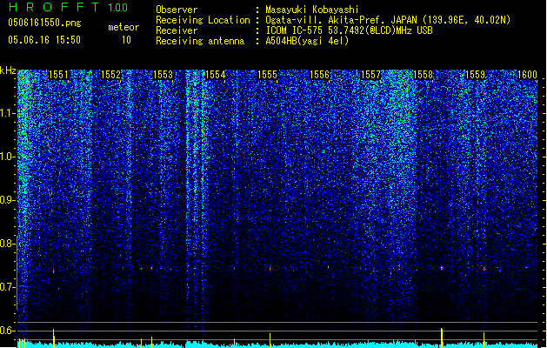Click the yellow spike below 1555
Screen dimensions: 547x348
click(270, 340)
